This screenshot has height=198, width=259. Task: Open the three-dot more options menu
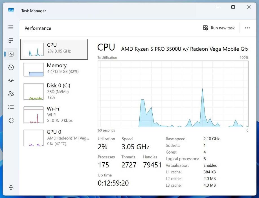click(248, 28)
